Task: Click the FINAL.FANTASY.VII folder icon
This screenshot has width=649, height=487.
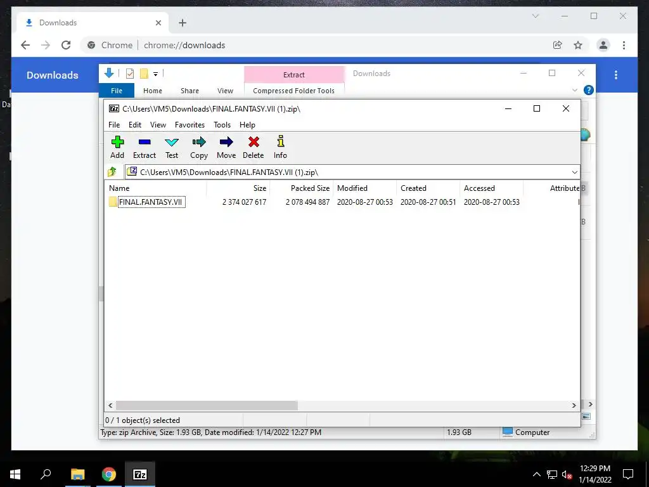Action: point(113,202)
